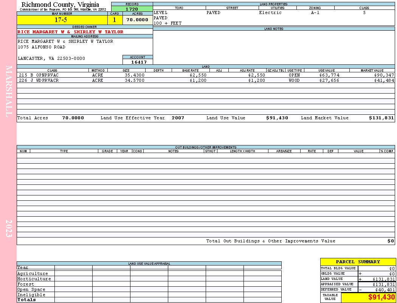Select Land Use Effective Year 2007
The image size is (397, 303).
click(178, 118)
